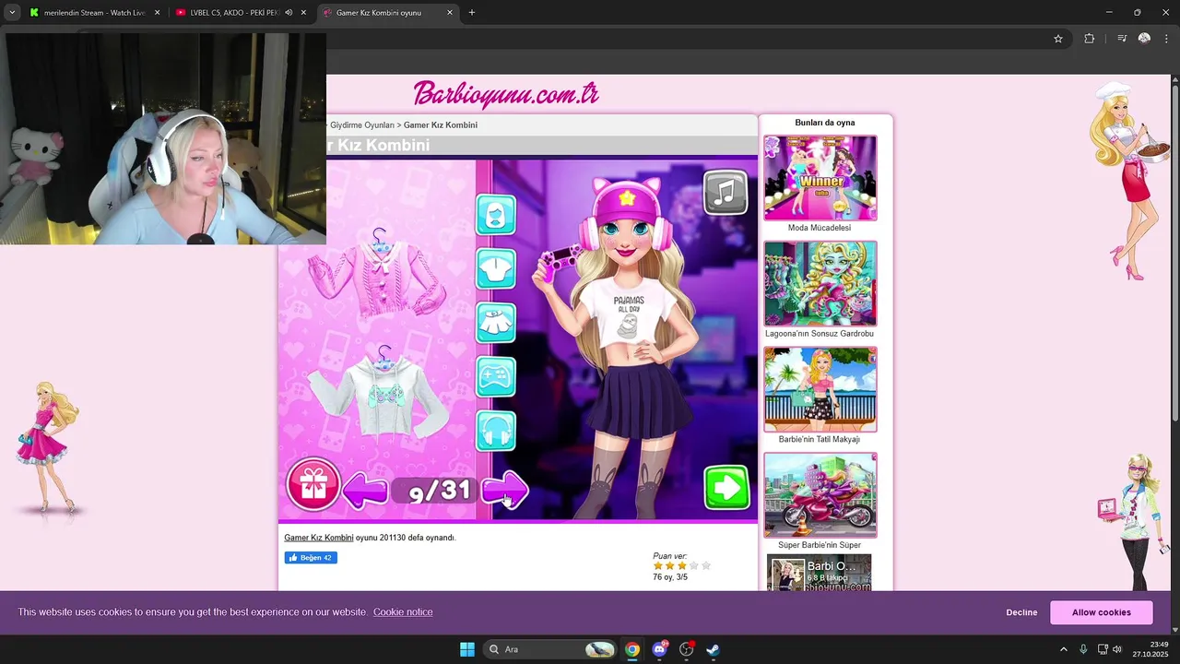Pick the white gamepad hoodie on hanger
Image resolution: width=1180 pixels, height=664 pixels.
[x=378, y=393]
